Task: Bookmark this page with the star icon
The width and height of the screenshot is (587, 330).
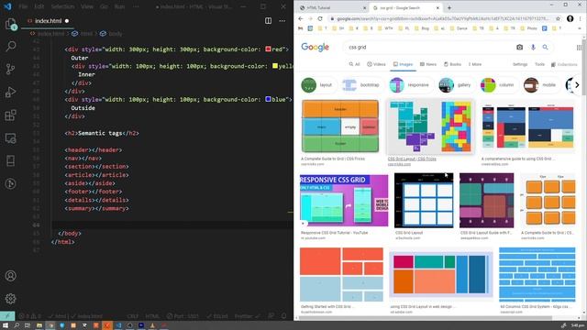Action: tap(559, 18)
